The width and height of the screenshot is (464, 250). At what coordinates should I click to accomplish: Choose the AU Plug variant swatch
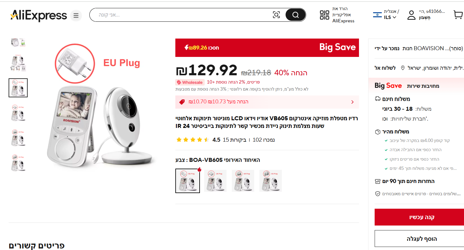(271, 181)
